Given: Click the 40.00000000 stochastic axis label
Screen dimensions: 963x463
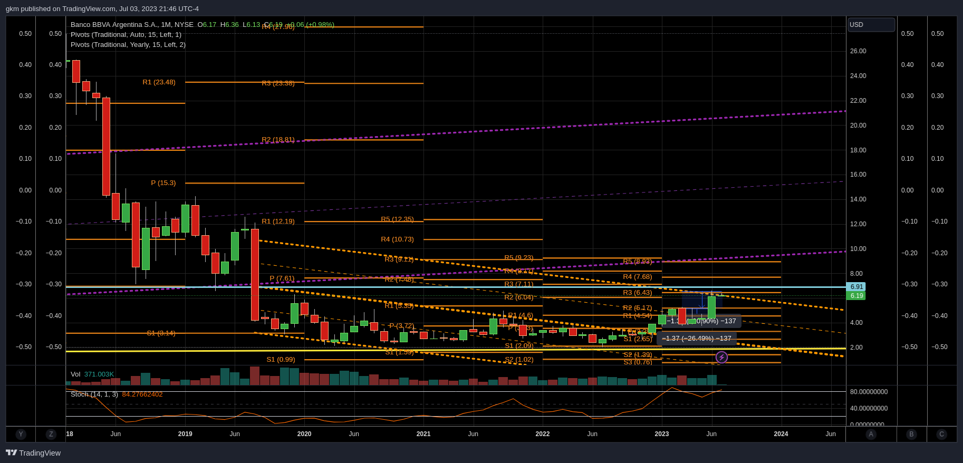Looking at the screenshot, I should tap(869, 409).
